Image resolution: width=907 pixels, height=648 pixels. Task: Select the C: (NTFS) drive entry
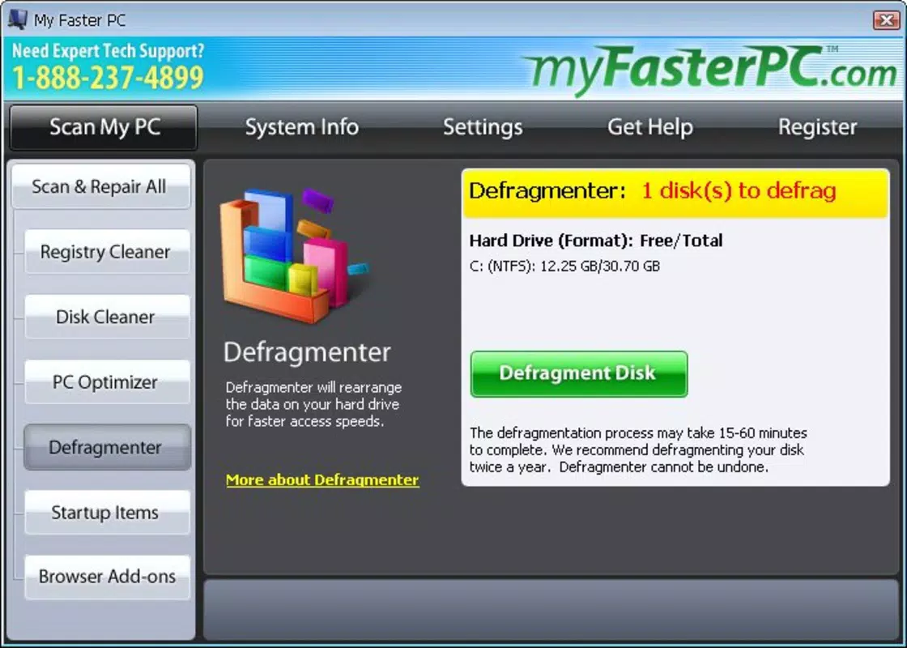point(564,266)
